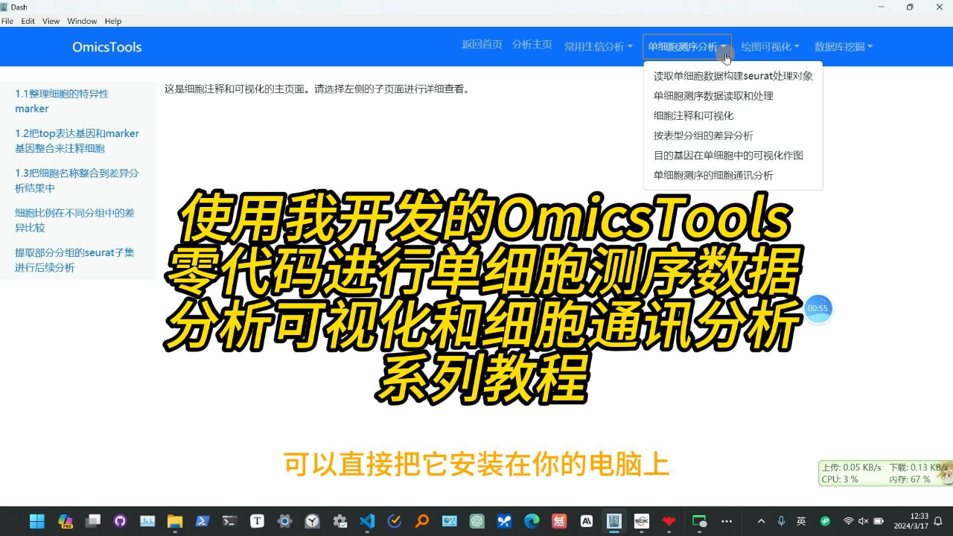The height and width of the screenshot is (536, 953).
Task: Show hidden system tray icons chevron
Action: point(761,521)
